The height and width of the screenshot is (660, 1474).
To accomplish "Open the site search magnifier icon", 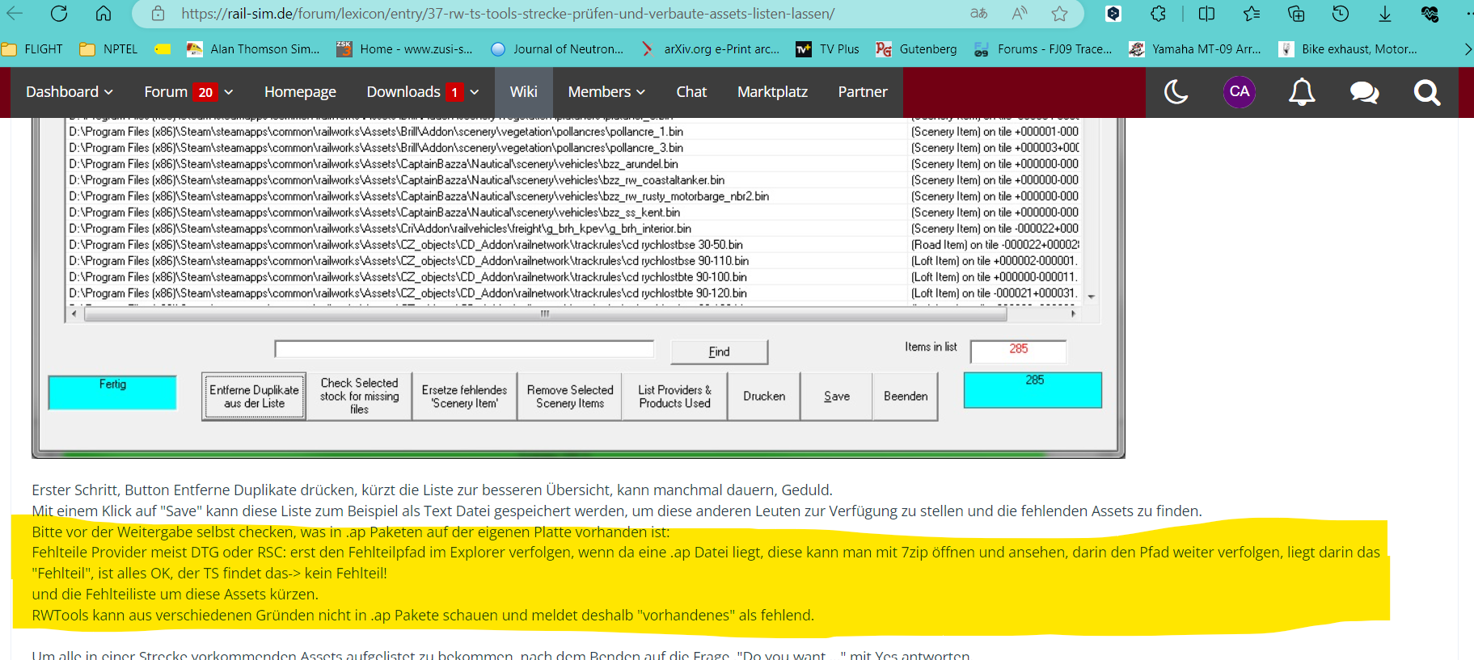I will pyautogui.click(x=1427, y=92).
